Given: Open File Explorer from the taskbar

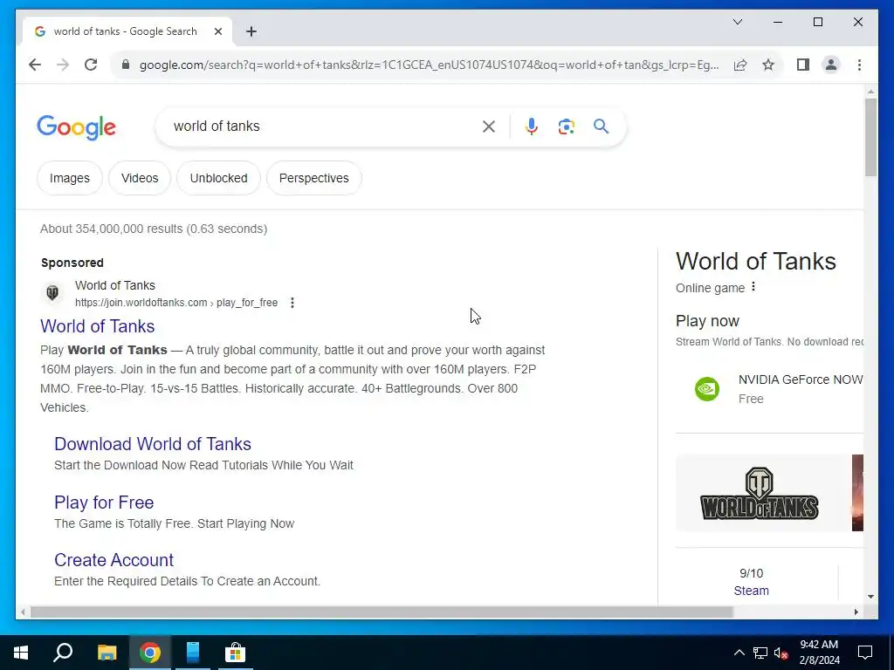Looking at the screenshot, I should 107,653.
